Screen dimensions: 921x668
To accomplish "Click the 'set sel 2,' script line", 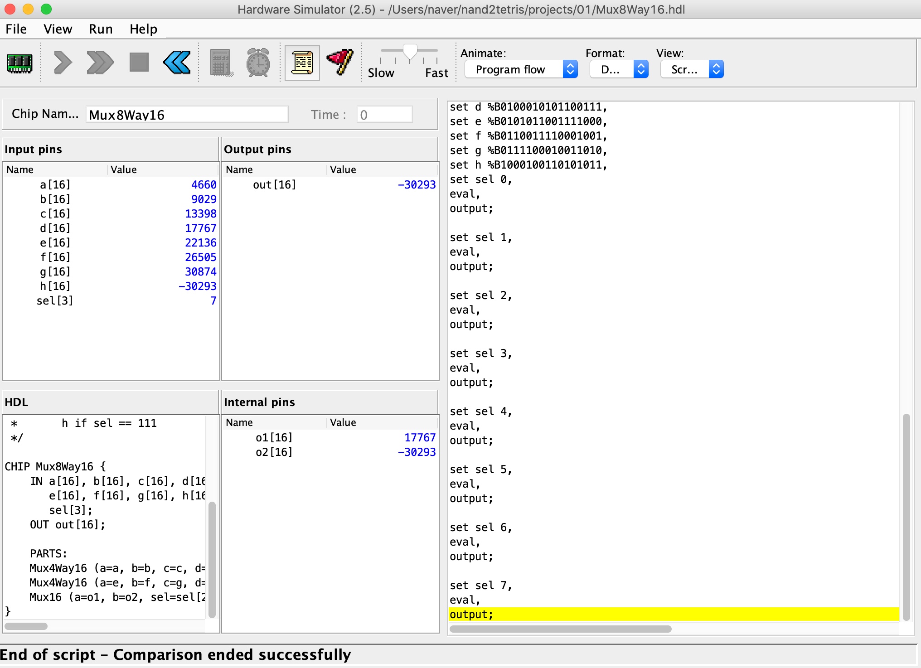I will (480, 295).
